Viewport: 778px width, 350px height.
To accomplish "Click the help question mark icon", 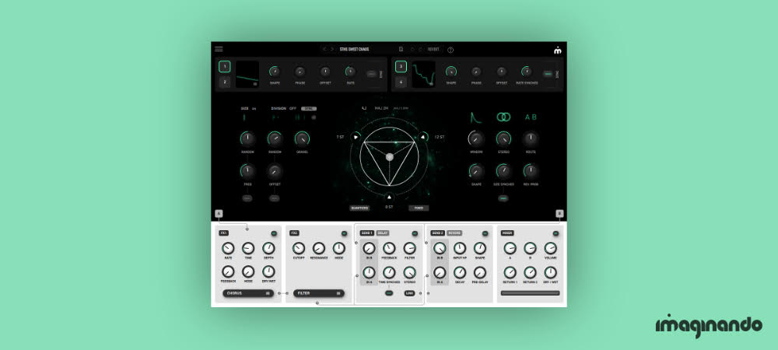I will [450, 50].
